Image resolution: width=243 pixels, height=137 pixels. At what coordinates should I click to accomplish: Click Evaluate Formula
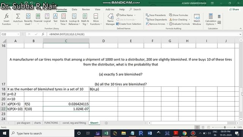click(179, 24)
